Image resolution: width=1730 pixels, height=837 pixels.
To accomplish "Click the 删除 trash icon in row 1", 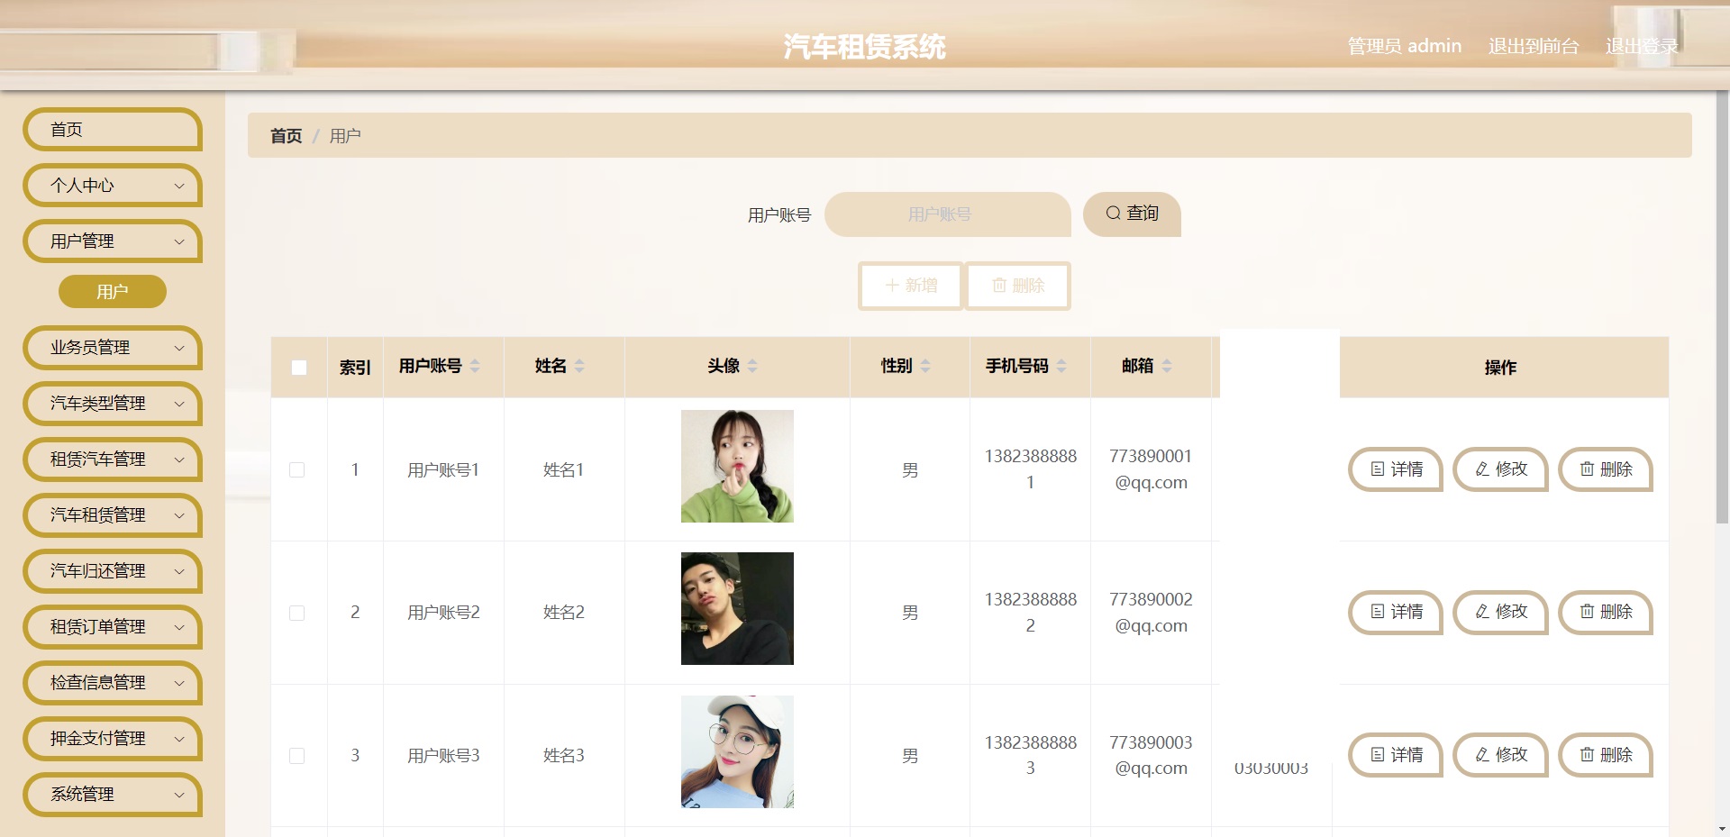I will [1588, 469].
